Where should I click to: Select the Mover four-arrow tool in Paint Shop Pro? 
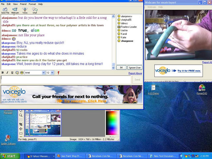point(21,129)
